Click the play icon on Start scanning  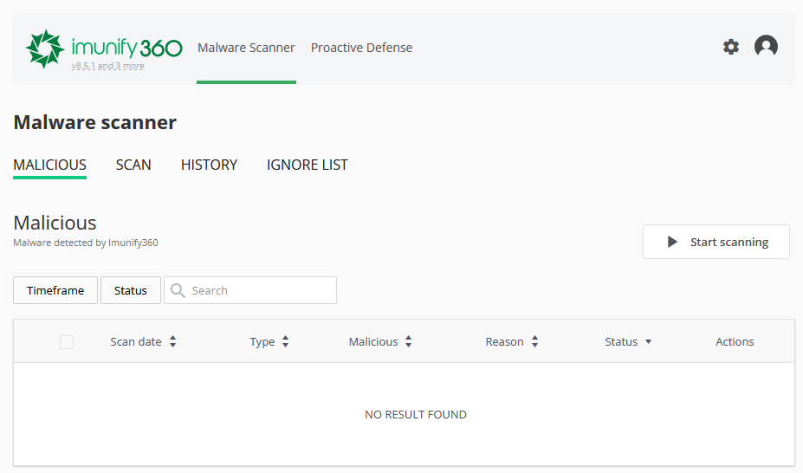coord(672,242)
